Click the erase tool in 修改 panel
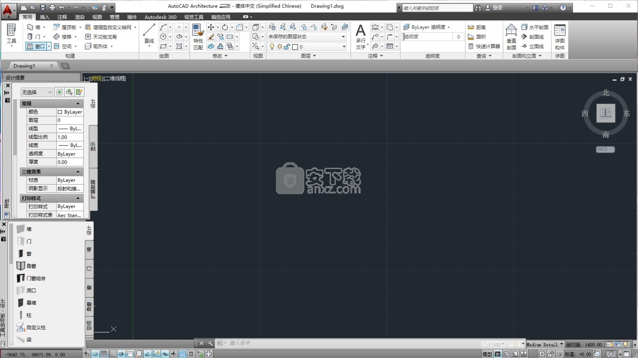Screen dimensions: 638x358 (x=211, y=37)
